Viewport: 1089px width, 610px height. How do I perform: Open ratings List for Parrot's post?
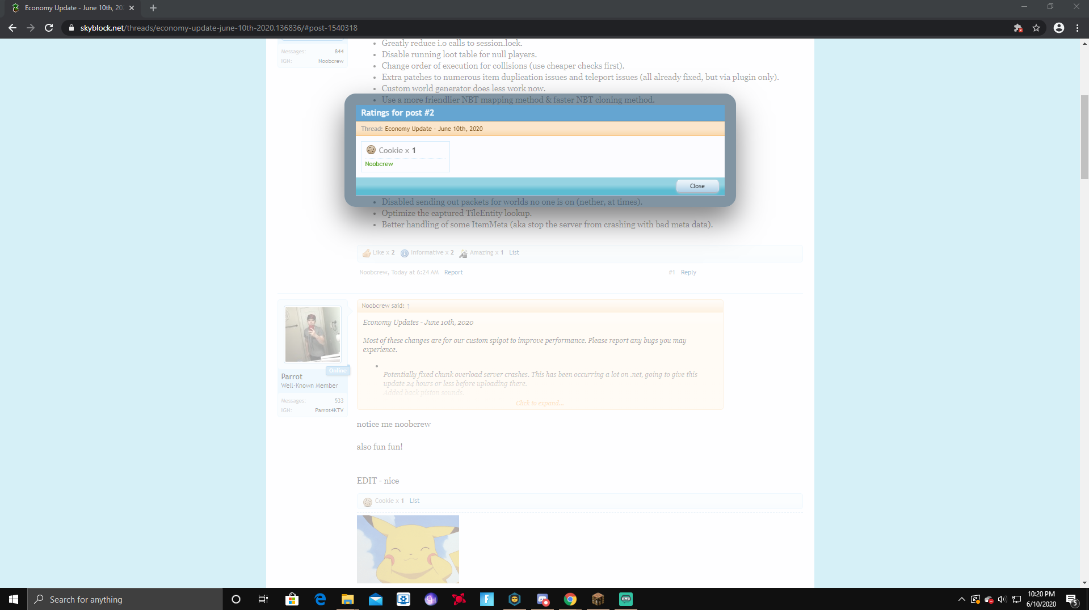(x=415, y=501)
